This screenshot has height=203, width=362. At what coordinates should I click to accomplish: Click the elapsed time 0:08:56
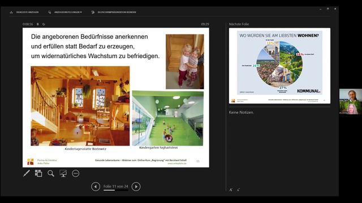[28, 24]
